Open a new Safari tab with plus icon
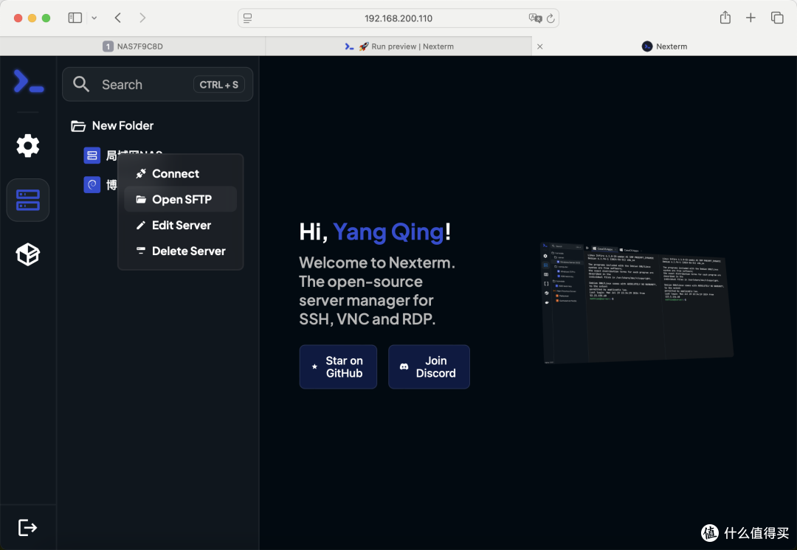 click(751, 18)
